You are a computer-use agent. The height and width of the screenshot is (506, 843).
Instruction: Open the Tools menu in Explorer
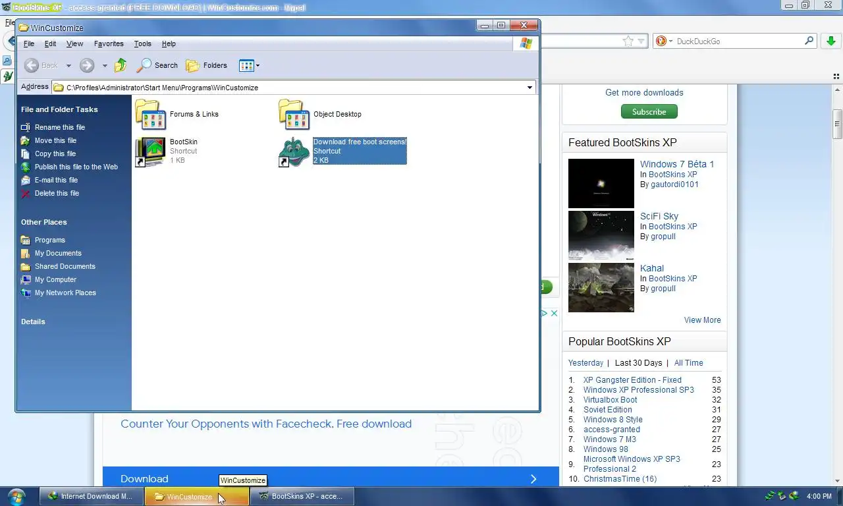142,44
